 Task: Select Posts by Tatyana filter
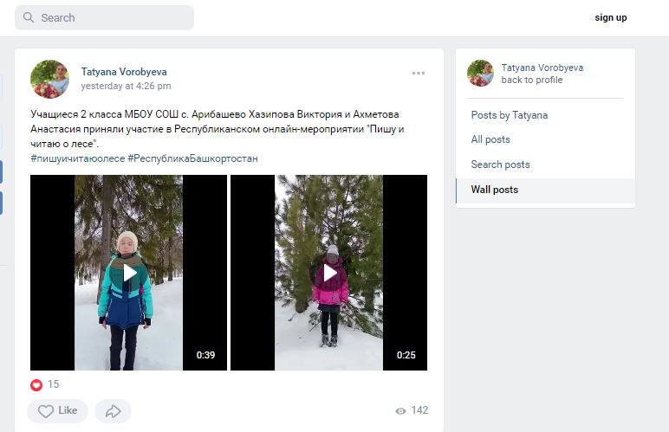509,115
